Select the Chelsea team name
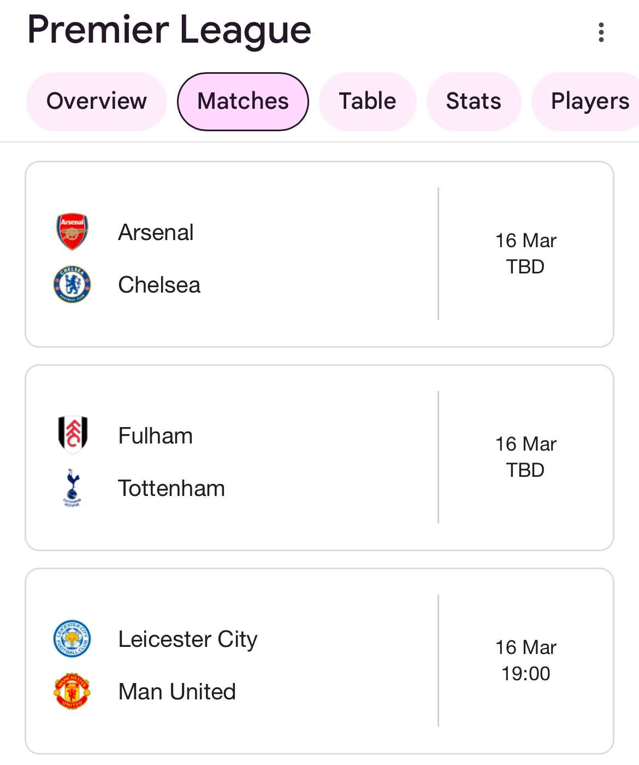Image resolution: width=639 pixels, height=765 pixels. [159, 285]
